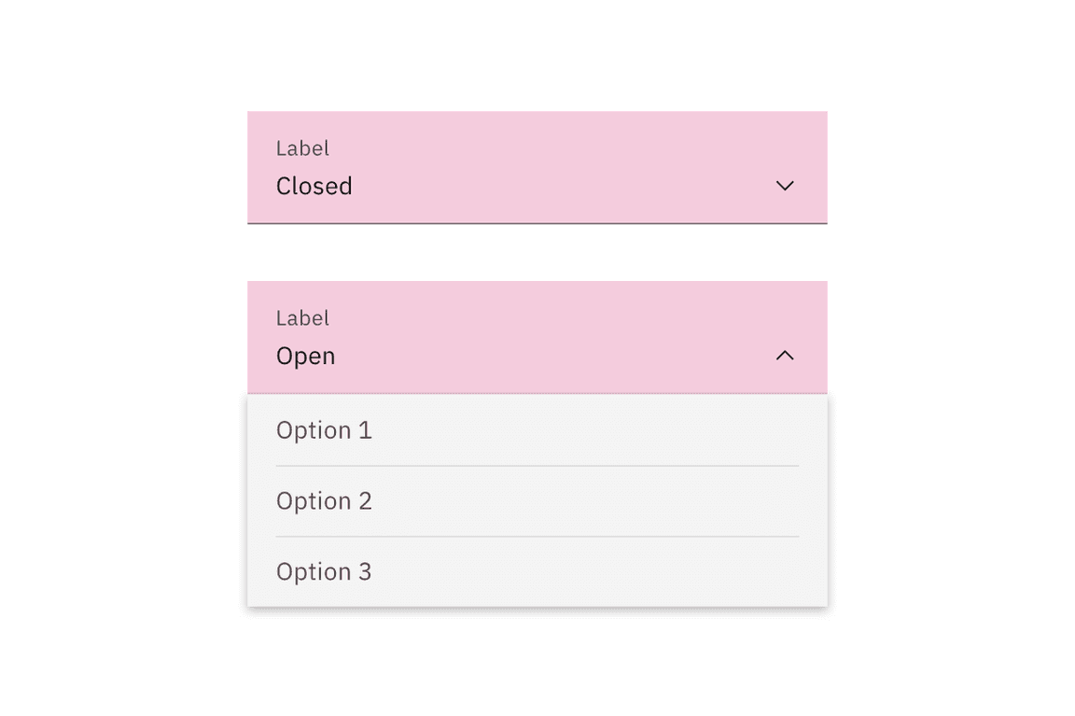
Task: Click the 'Open' value text
Action: tap(305, 357)
